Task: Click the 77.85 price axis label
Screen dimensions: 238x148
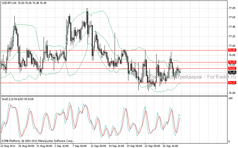Action: tap(232, 8)
